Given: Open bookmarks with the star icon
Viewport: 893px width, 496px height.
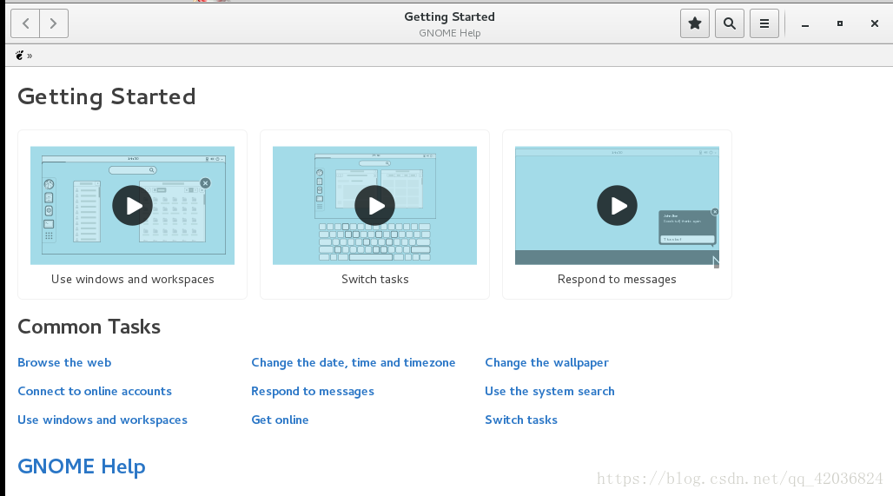Looking at the screenshot, I should click(x=695, y=23).
